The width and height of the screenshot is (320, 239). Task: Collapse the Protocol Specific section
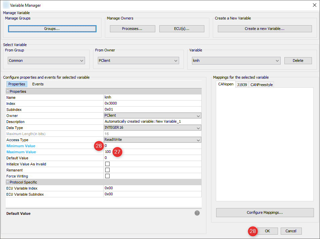[x=8, y=182]
